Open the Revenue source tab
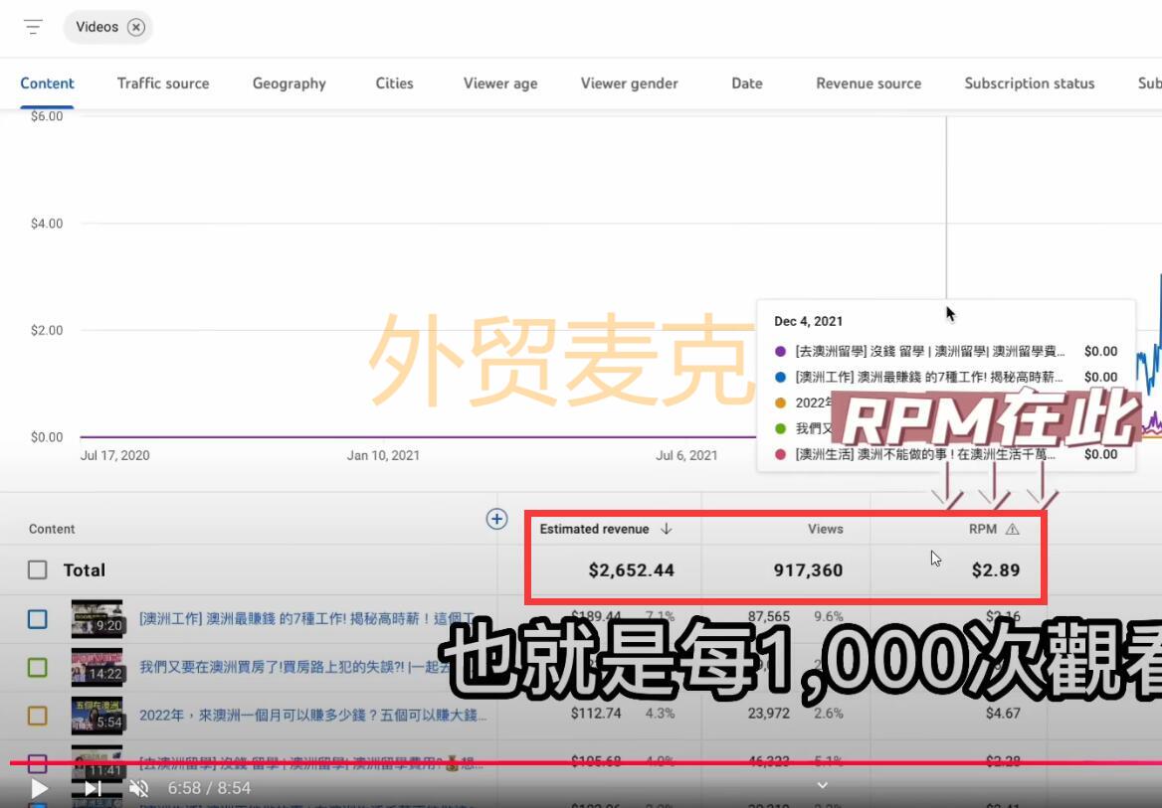Screen dimensions: 1162x808 (869, 82)
